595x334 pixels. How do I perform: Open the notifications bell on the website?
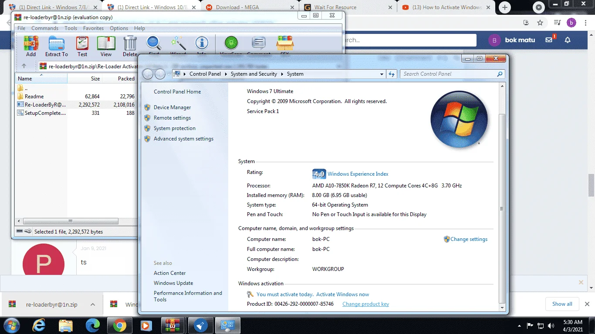tap(568, 40)
